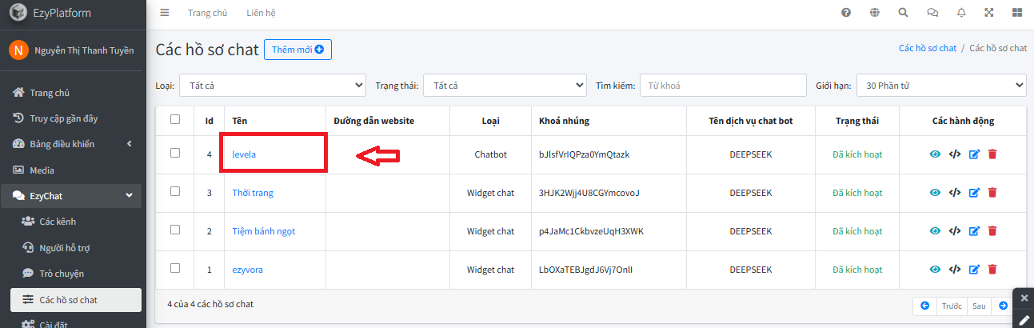The height and width of the screenshot is (328, 1034).
Task: Expand the Bảng điều khiển sidebar menu
Action: coord(73,144)
